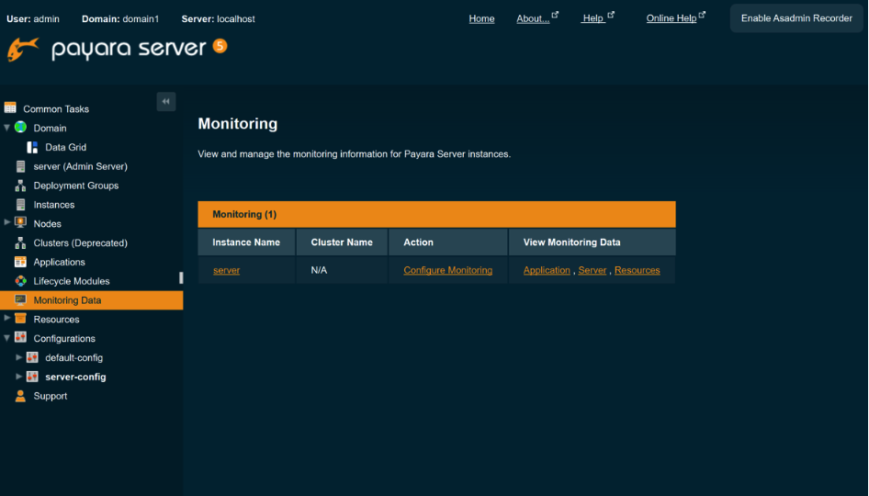Collapse the sidebar navigation panel
Image resolution: width=869 pixels, height=496 pixels.
[x=166, y=102]
